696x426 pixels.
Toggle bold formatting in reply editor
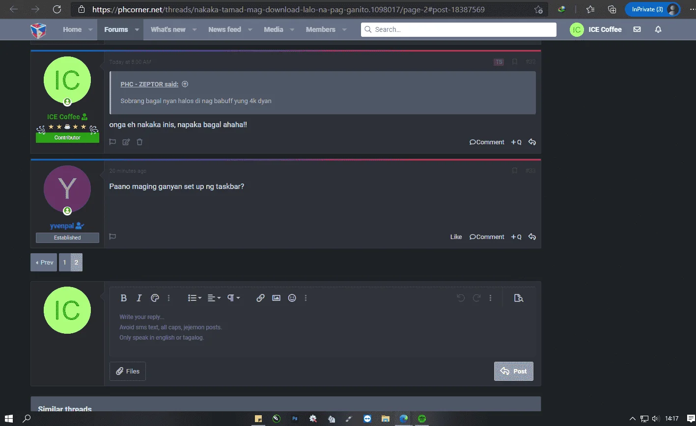(124, 298)
